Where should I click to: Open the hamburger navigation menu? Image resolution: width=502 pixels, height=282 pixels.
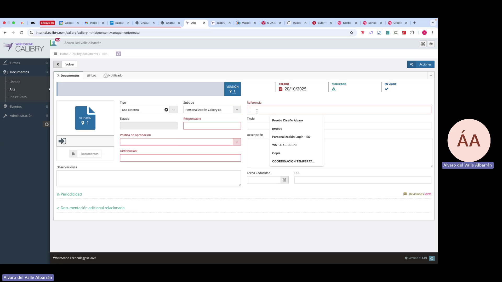click(56, 54)
